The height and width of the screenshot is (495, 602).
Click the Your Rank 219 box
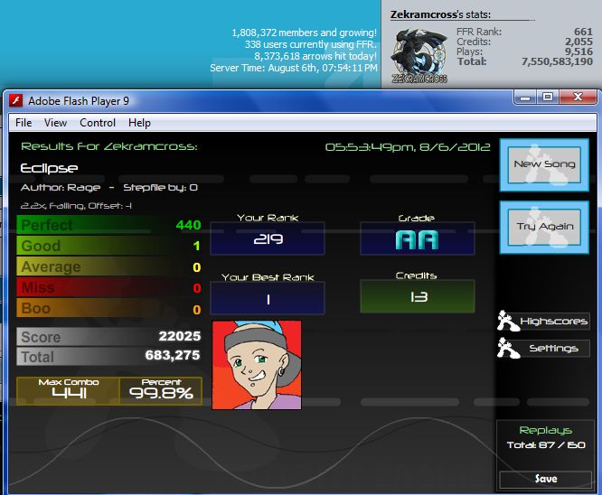[x=268, y=238]
